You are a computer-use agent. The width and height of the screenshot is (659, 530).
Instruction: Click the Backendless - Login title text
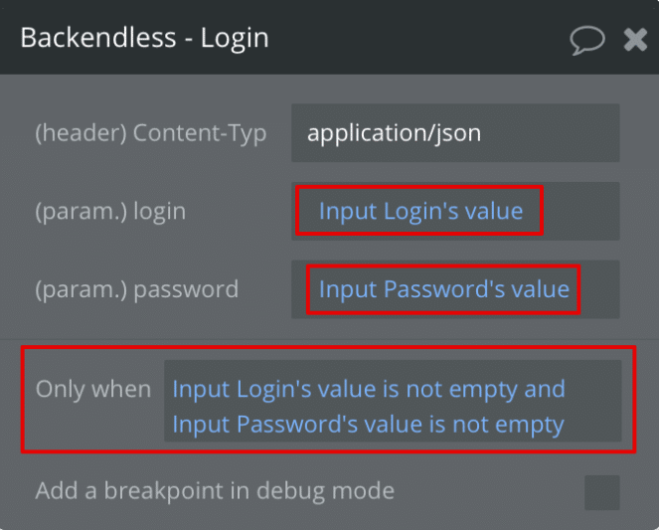coord(144,38)
